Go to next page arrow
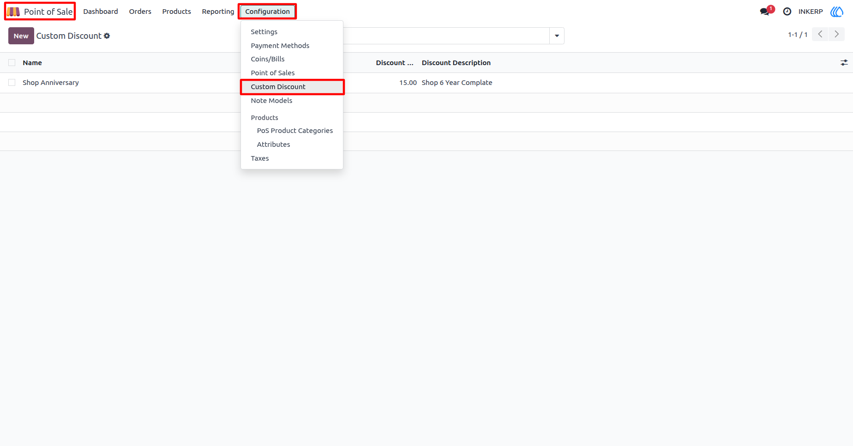The image size is (853, 446). (836, 34)
